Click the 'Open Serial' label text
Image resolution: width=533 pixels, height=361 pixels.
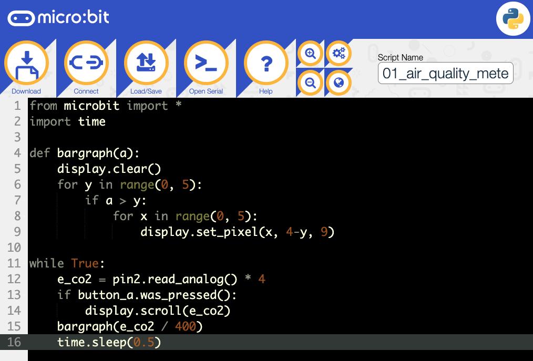click(206, 91)
